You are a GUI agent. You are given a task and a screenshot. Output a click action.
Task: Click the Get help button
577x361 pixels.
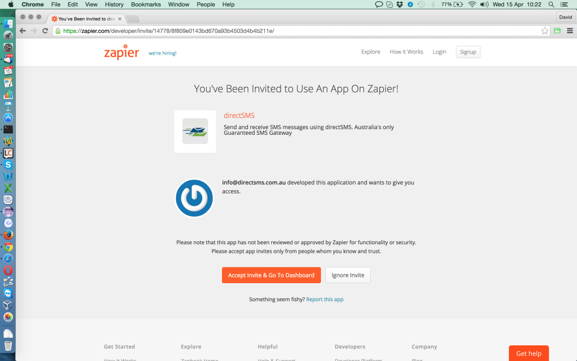pos(529,353)
